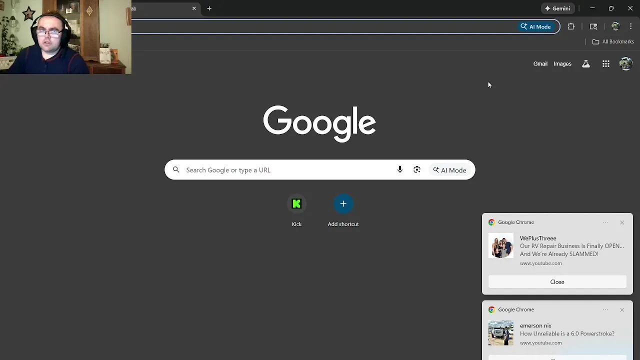Screen dimensions: 640x360
Task: Open search by image lens icon
Action: pyautogui.click(x=417, y=170)
